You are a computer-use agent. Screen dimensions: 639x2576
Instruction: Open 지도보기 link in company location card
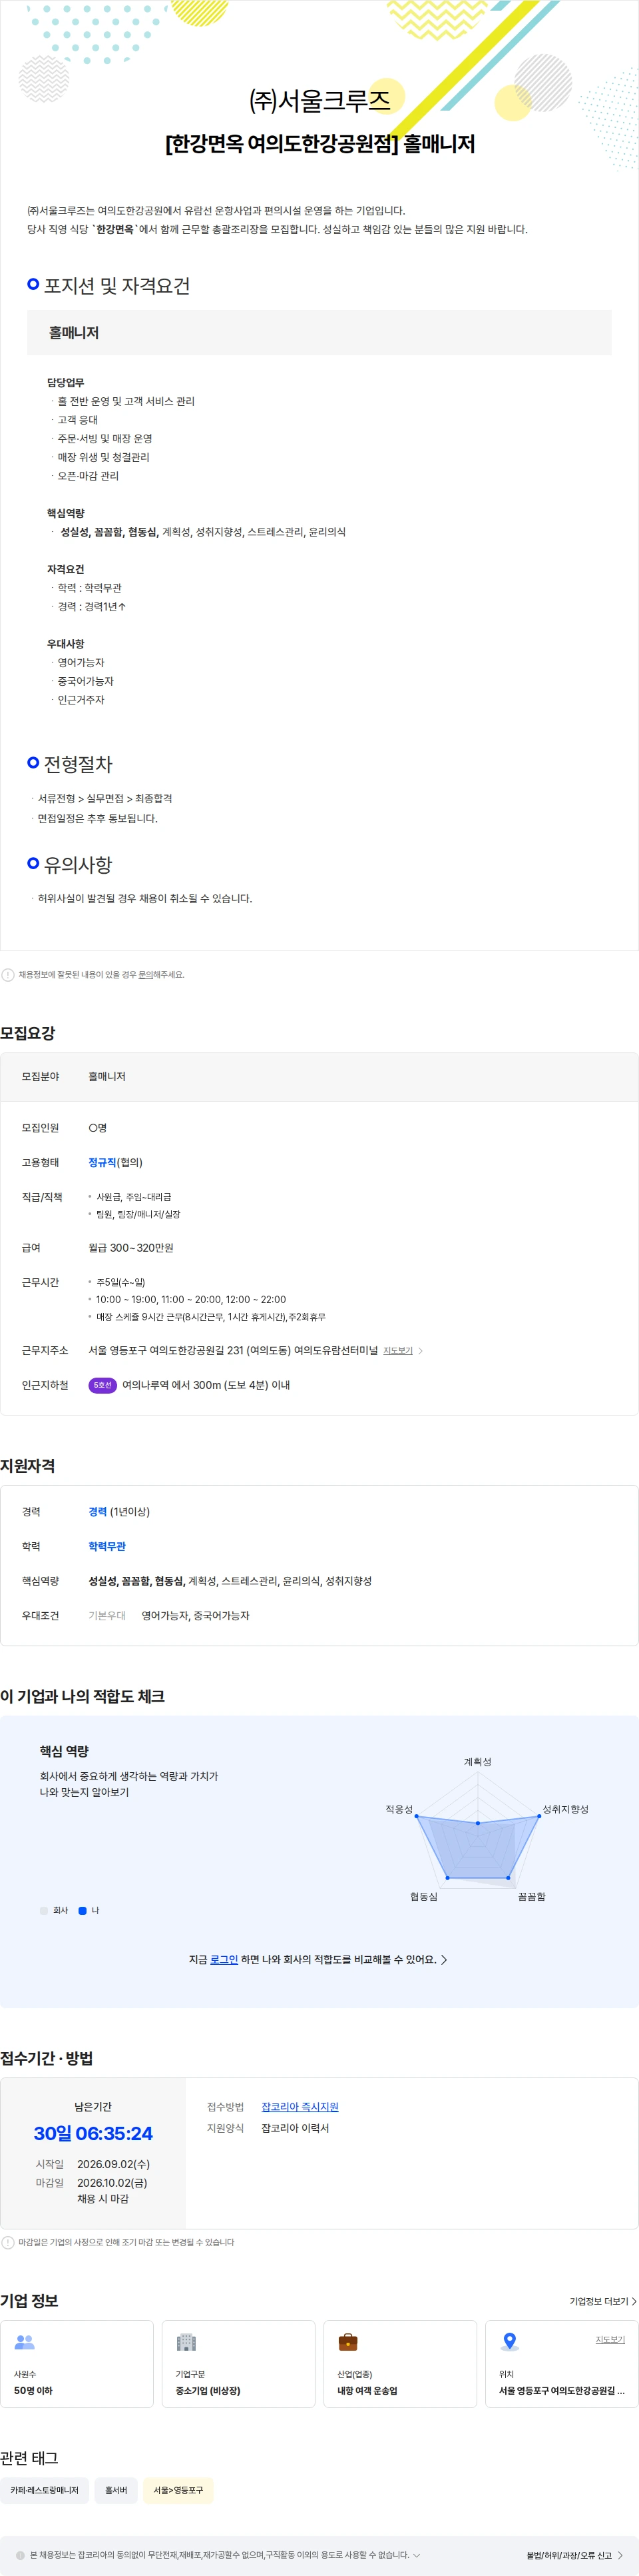click(610, 2340)
